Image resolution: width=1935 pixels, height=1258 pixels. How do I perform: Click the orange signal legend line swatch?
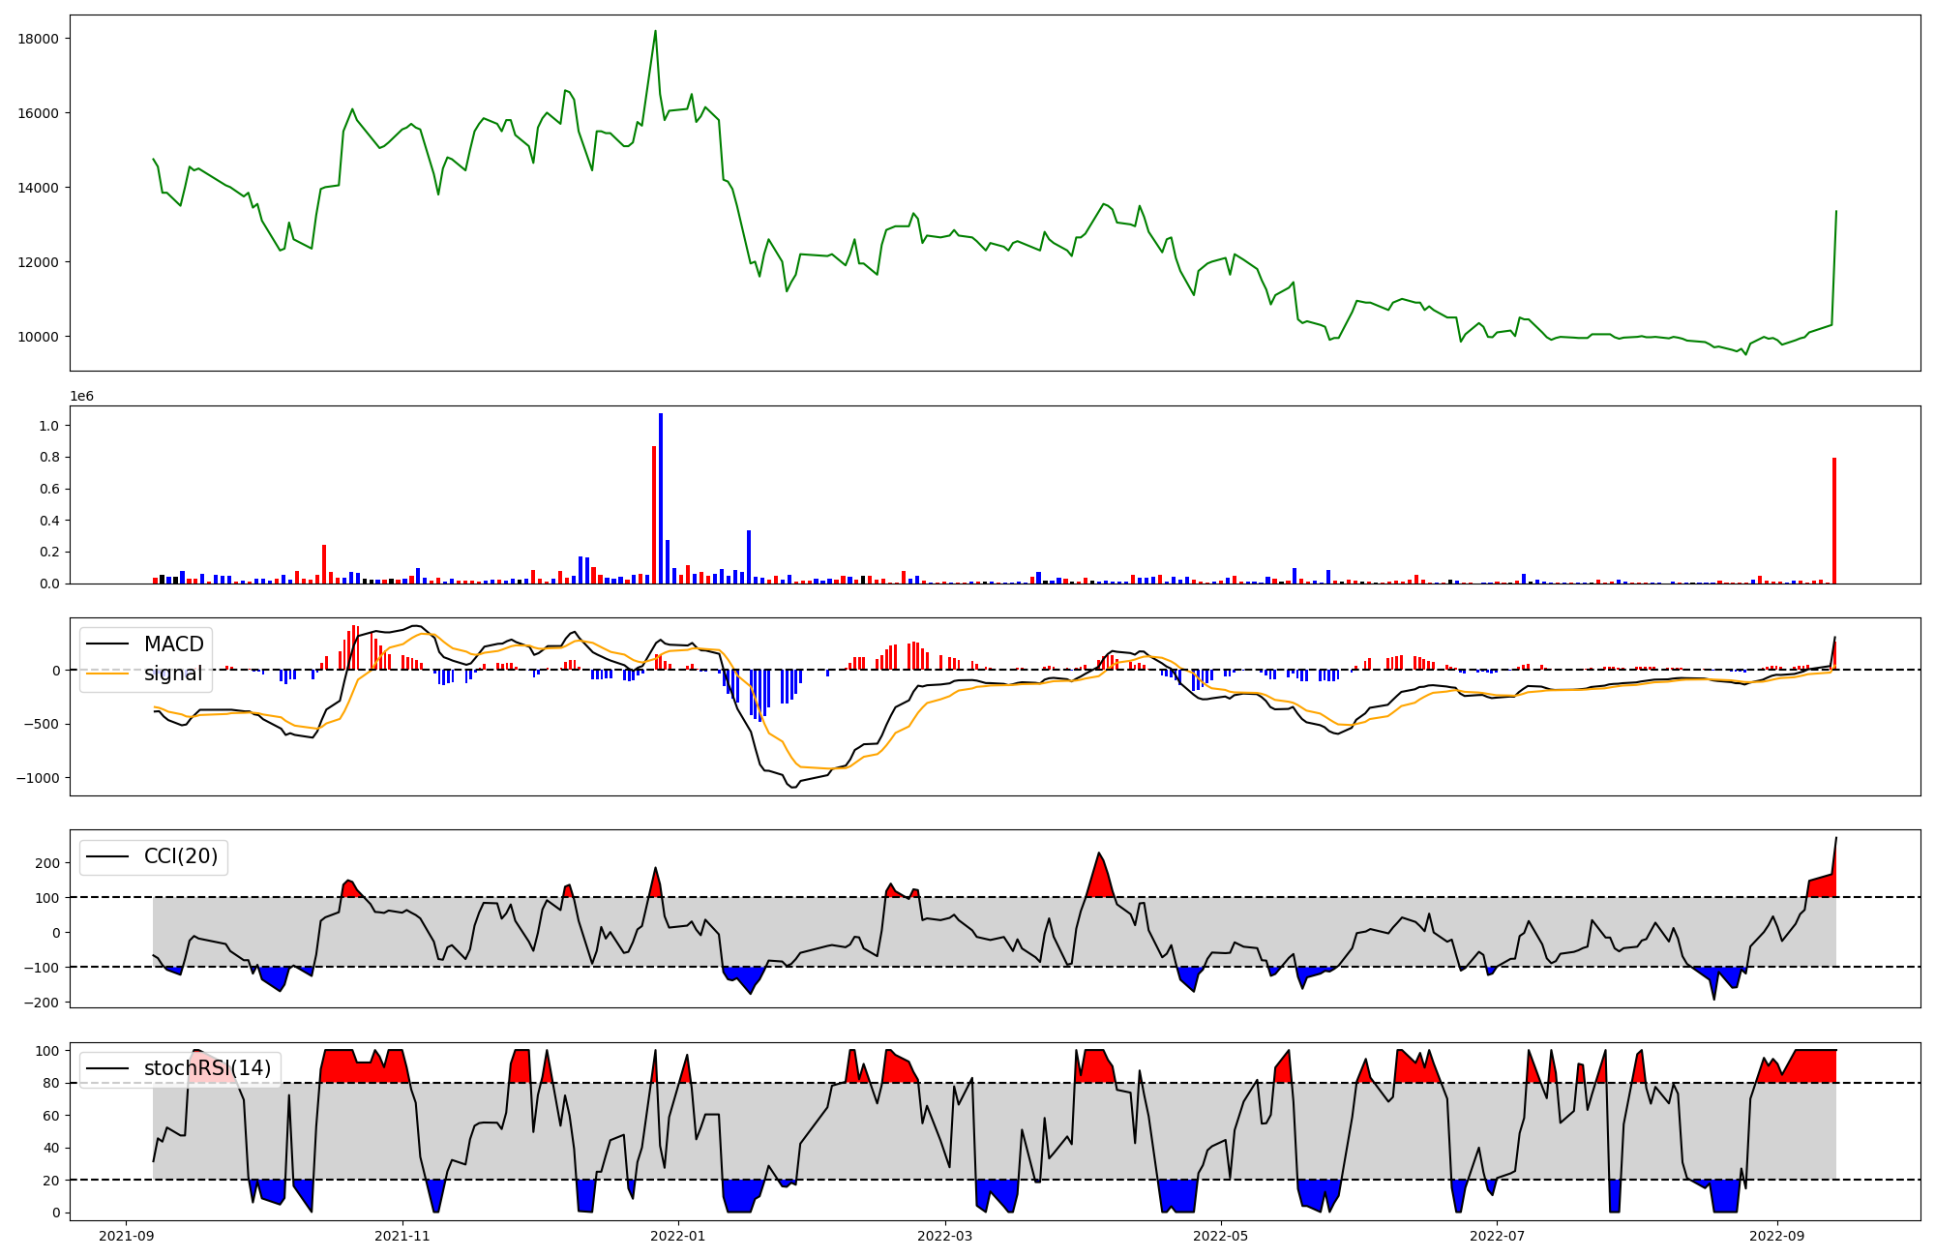107,674
